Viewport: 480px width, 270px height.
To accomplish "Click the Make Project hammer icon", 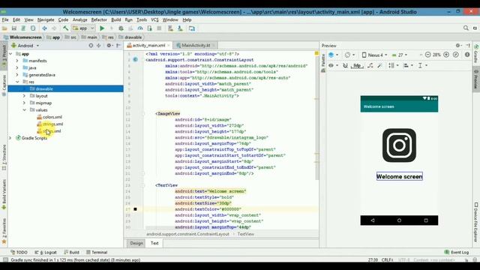I will coord(65,28).
